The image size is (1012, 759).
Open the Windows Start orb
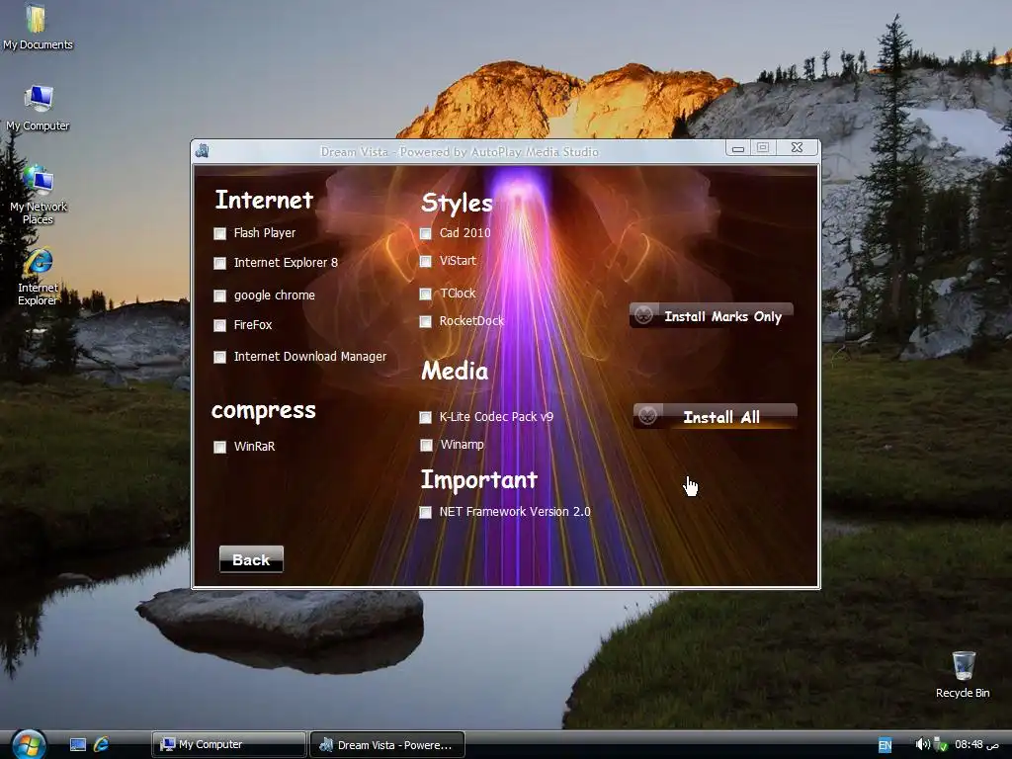click(x=29, y=745)
